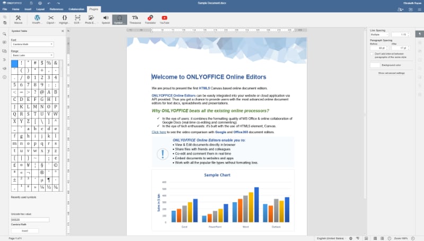
Task: Open the Clipart plugin
Action: (x=50, y=20)
